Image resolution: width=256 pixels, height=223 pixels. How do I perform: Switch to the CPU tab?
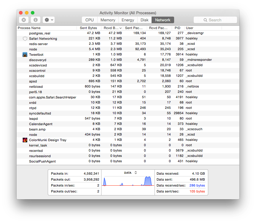point(89,20)
